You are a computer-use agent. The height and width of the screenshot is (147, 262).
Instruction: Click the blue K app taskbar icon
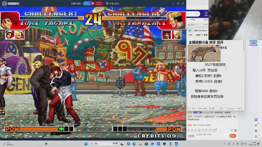click(159, 144)
